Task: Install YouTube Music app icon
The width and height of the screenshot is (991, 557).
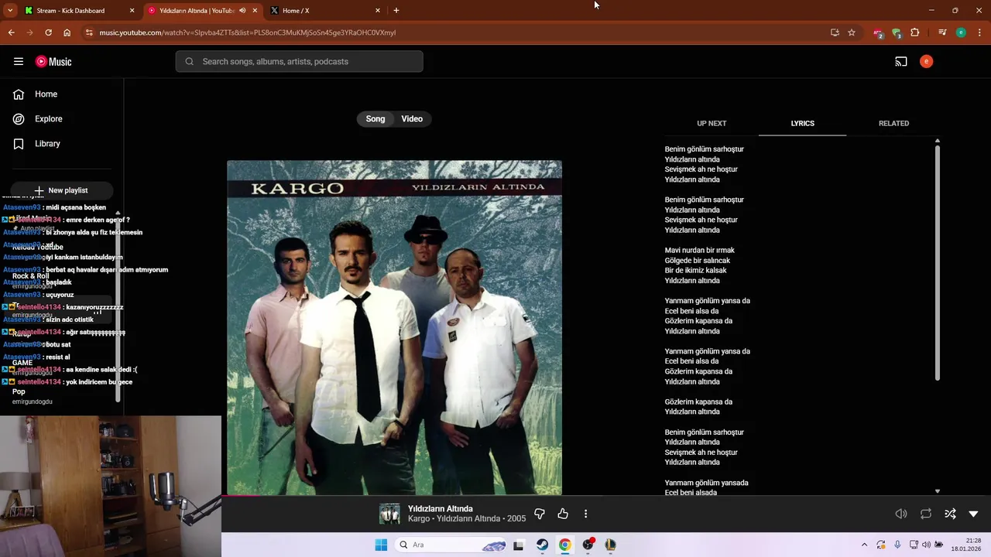Action: [x=835, y=32]
